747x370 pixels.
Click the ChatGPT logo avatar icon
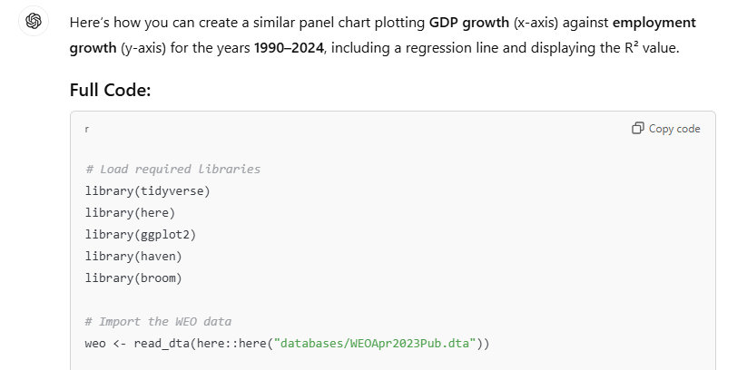click(34, 21)
